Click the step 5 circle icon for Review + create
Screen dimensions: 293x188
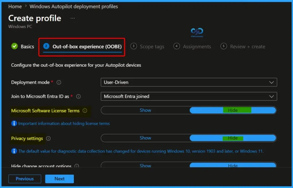click(223, 46)
